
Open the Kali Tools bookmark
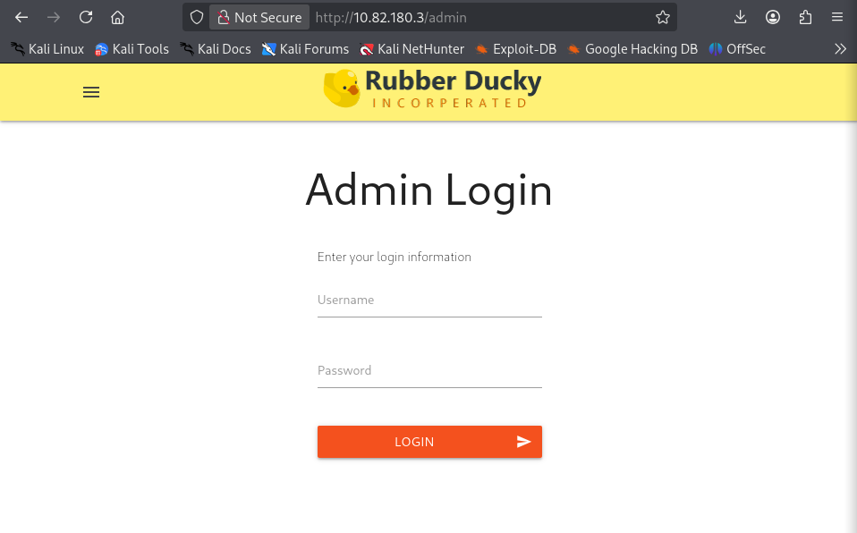tap(132, 49)
